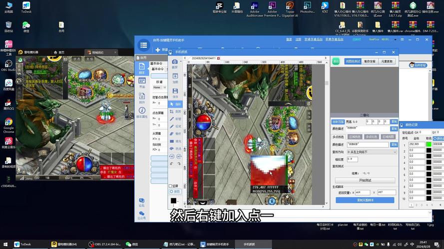Open the script properties info icon

pyautogui.click(x=142, y=111)
